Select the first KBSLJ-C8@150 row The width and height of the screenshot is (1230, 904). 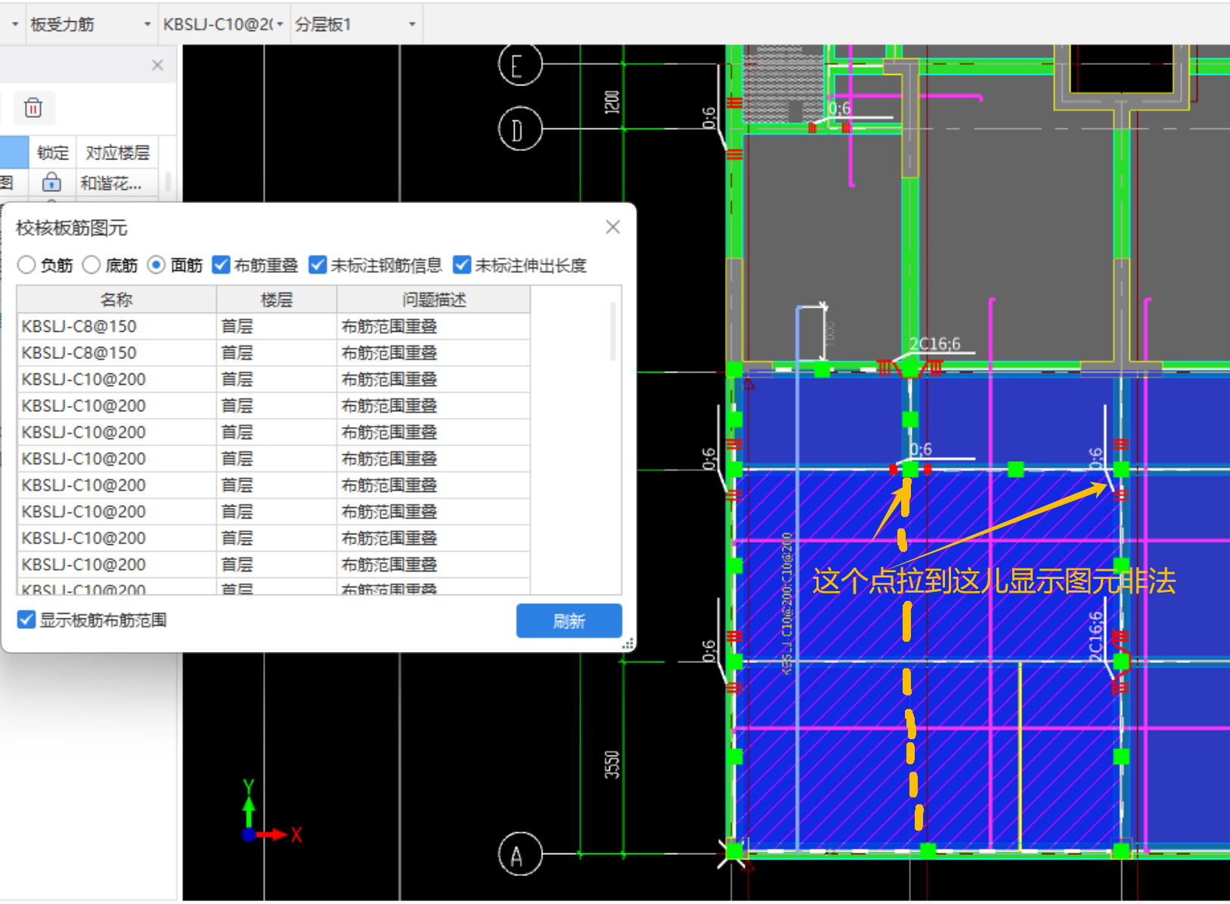pyautogui.click(x=274, y=327)
